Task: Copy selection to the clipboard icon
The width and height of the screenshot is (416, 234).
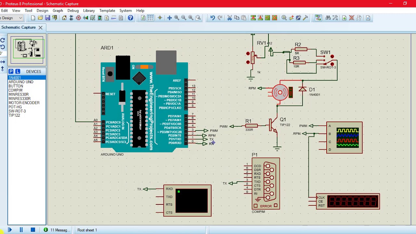Action: [x=237, y=18]
